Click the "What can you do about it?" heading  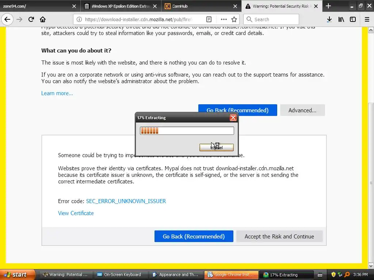[x=76, y=50]
